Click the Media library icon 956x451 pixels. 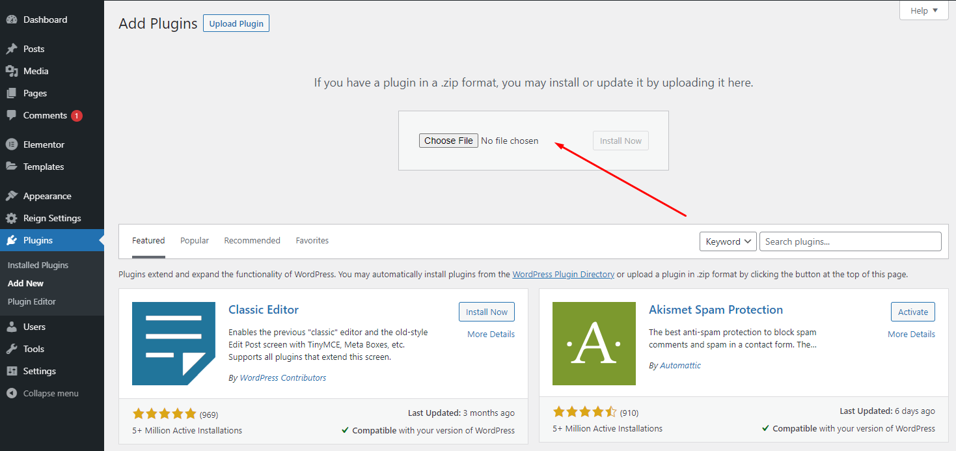pos(12,71)
